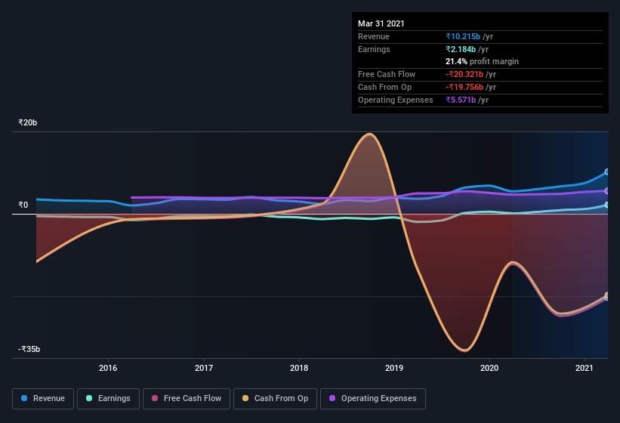Click the orange Cash From Op legend dot

coord(246,398)
